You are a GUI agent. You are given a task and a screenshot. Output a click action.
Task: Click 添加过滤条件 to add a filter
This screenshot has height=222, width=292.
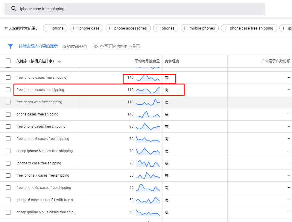point(75,47)
